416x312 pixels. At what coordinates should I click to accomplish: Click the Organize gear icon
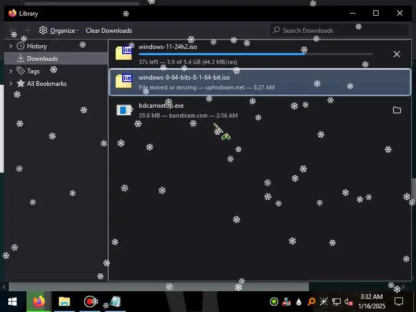[x=43, y=30]
